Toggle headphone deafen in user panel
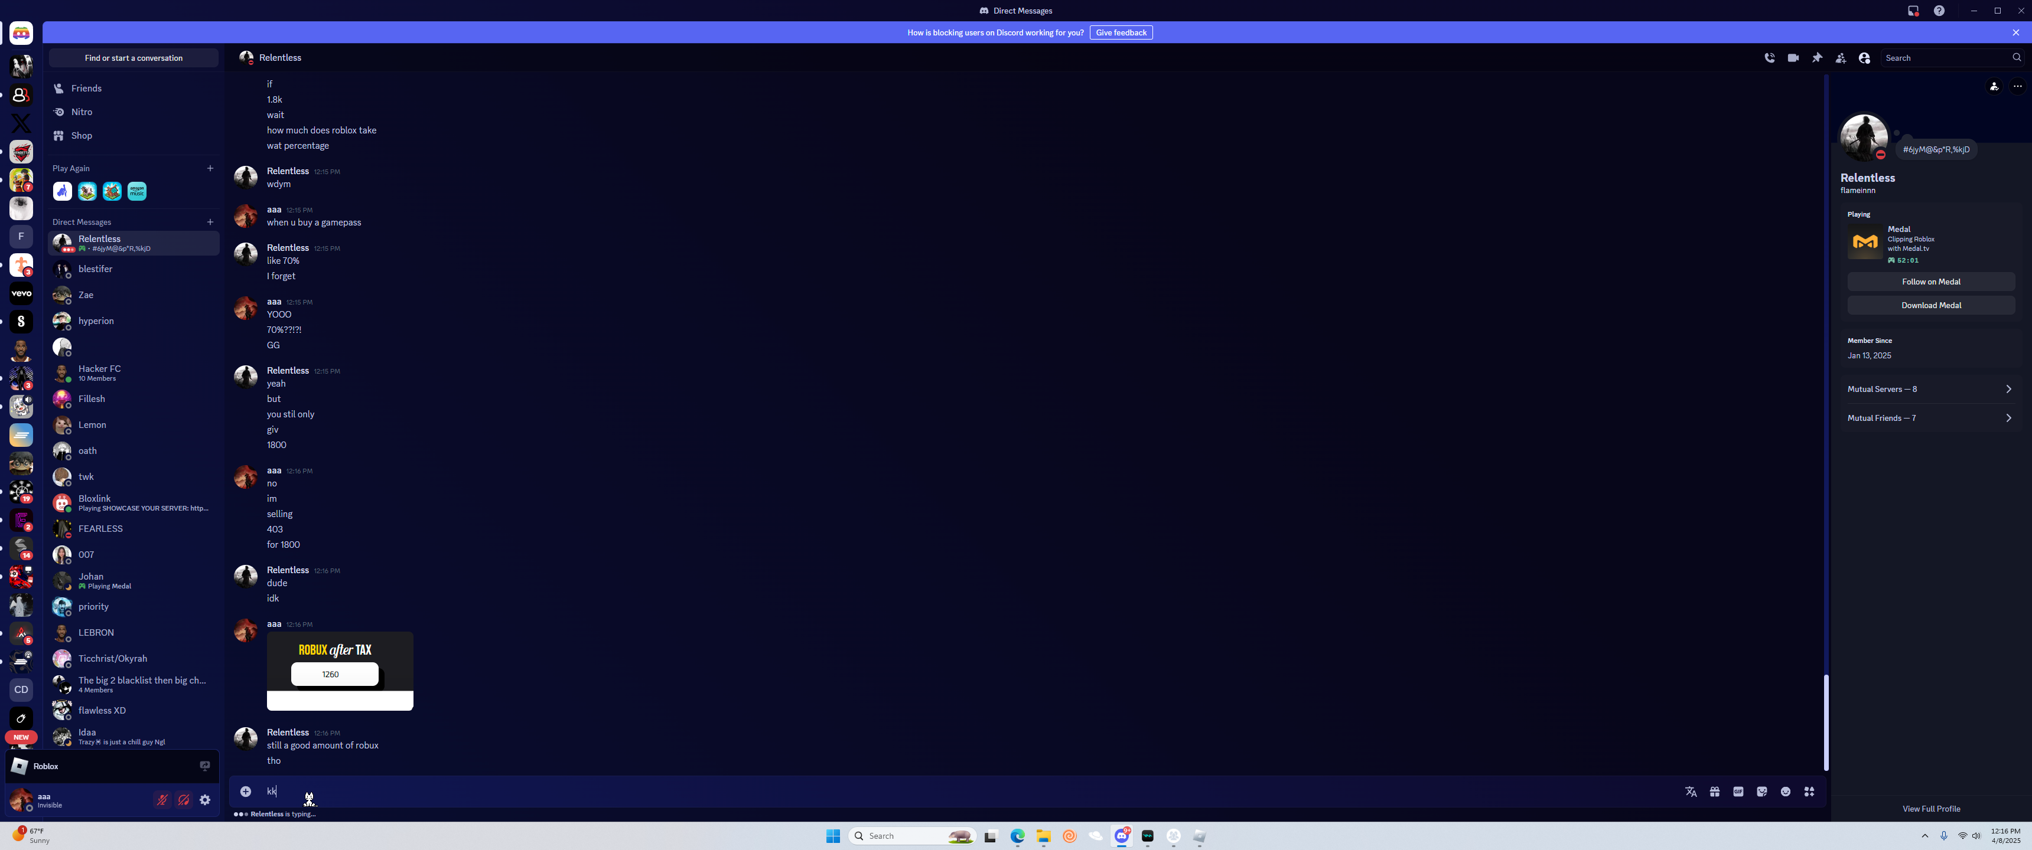Screen dimensions: 2032x850 point(184,800)
